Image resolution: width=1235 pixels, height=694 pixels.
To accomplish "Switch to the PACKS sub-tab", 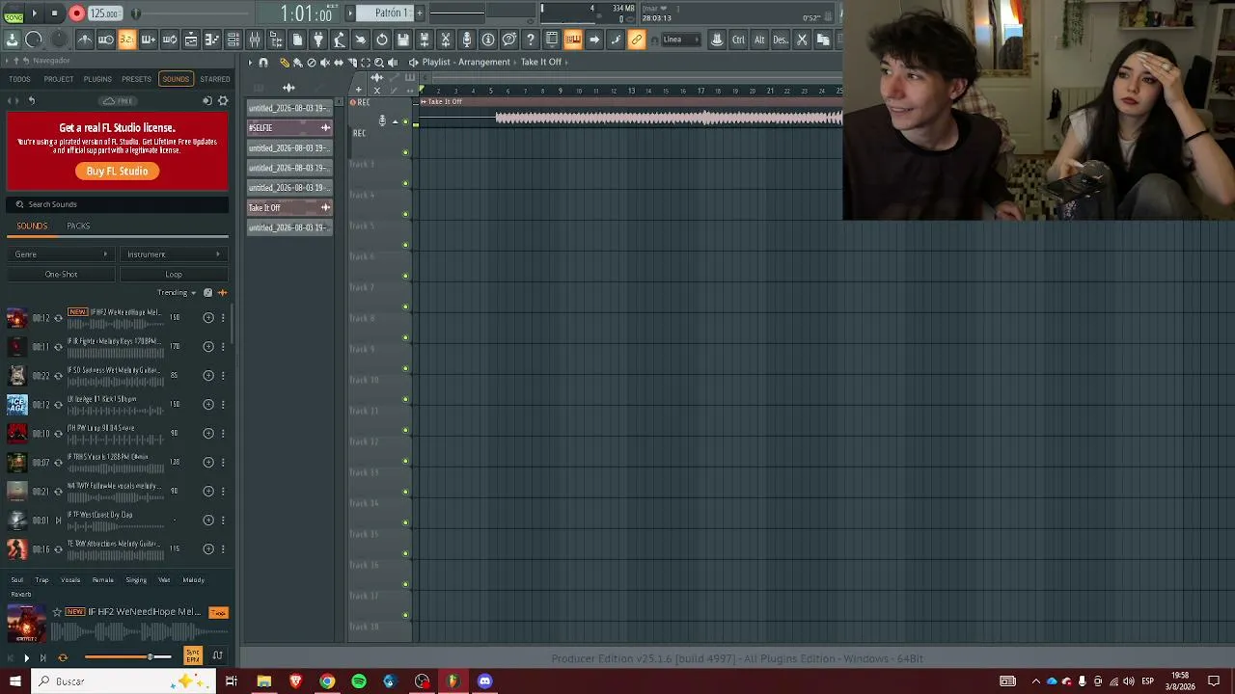I will (x=78, y=227).
